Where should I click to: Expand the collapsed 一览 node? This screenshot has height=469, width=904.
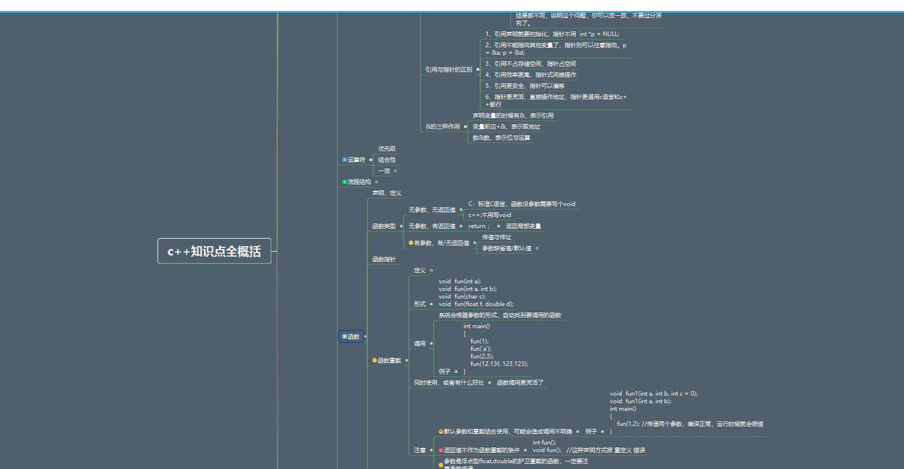(395, 171)
